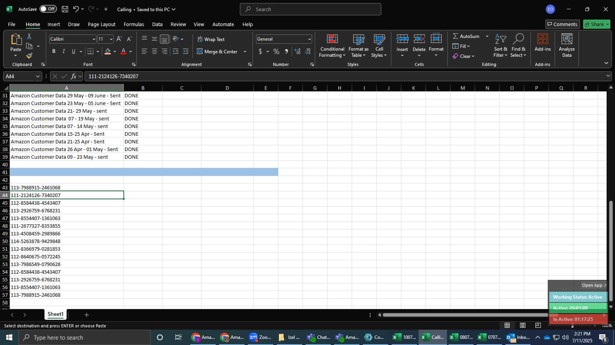615x345 pixels.
Task: Apply the yellow Fill Color swatch
Action: tap(108, 51)
